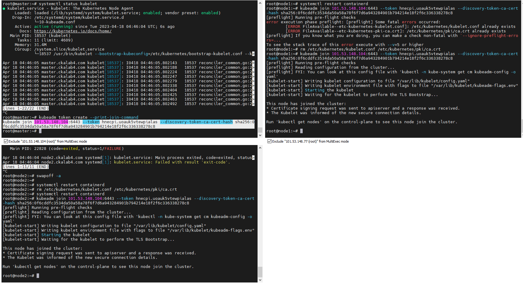Viewport: 523px width, 284px height.
Task: Click the lines 1-22/22 (END) pager status
Action: [x=25, y=108]
